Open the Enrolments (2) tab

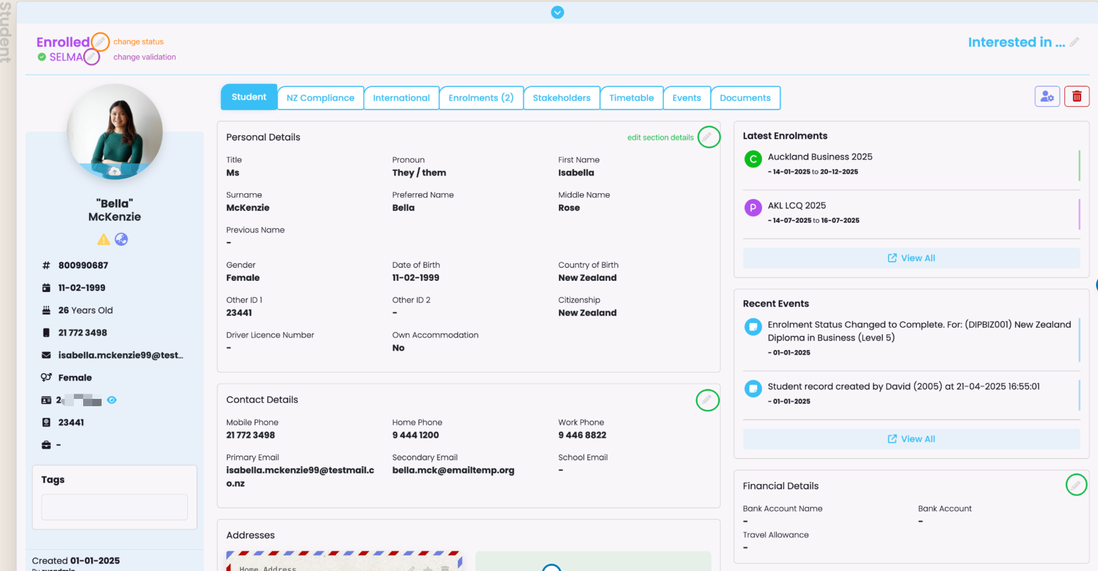tap(480, 98)
